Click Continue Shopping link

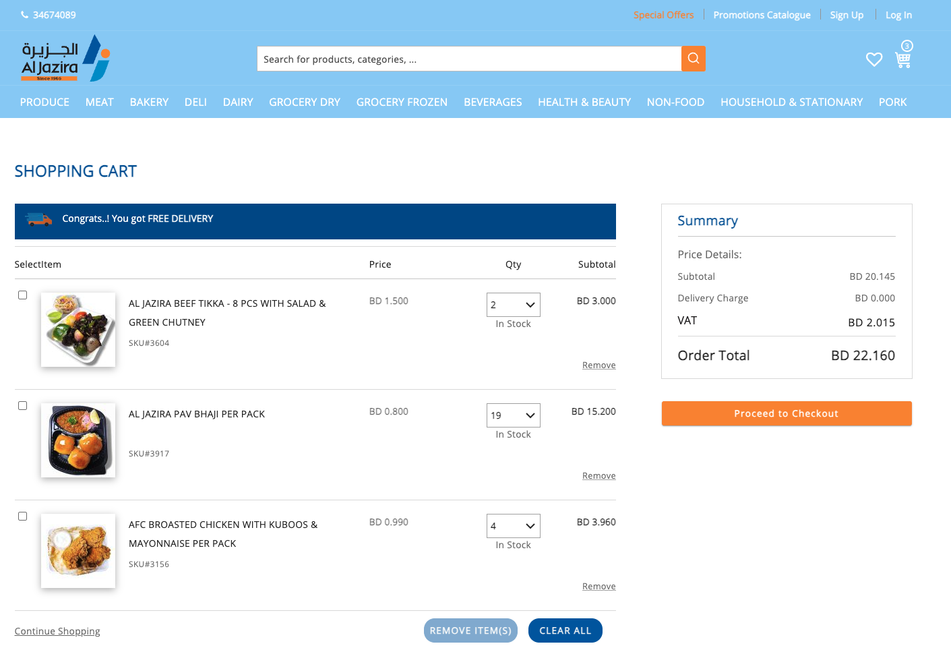pos(57,631)
